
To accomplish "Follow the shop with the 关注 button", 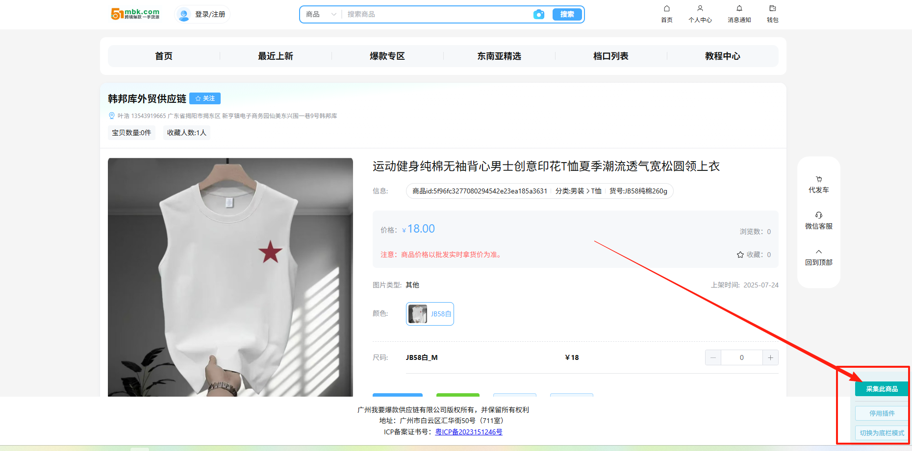I will (x=205, y=98).
